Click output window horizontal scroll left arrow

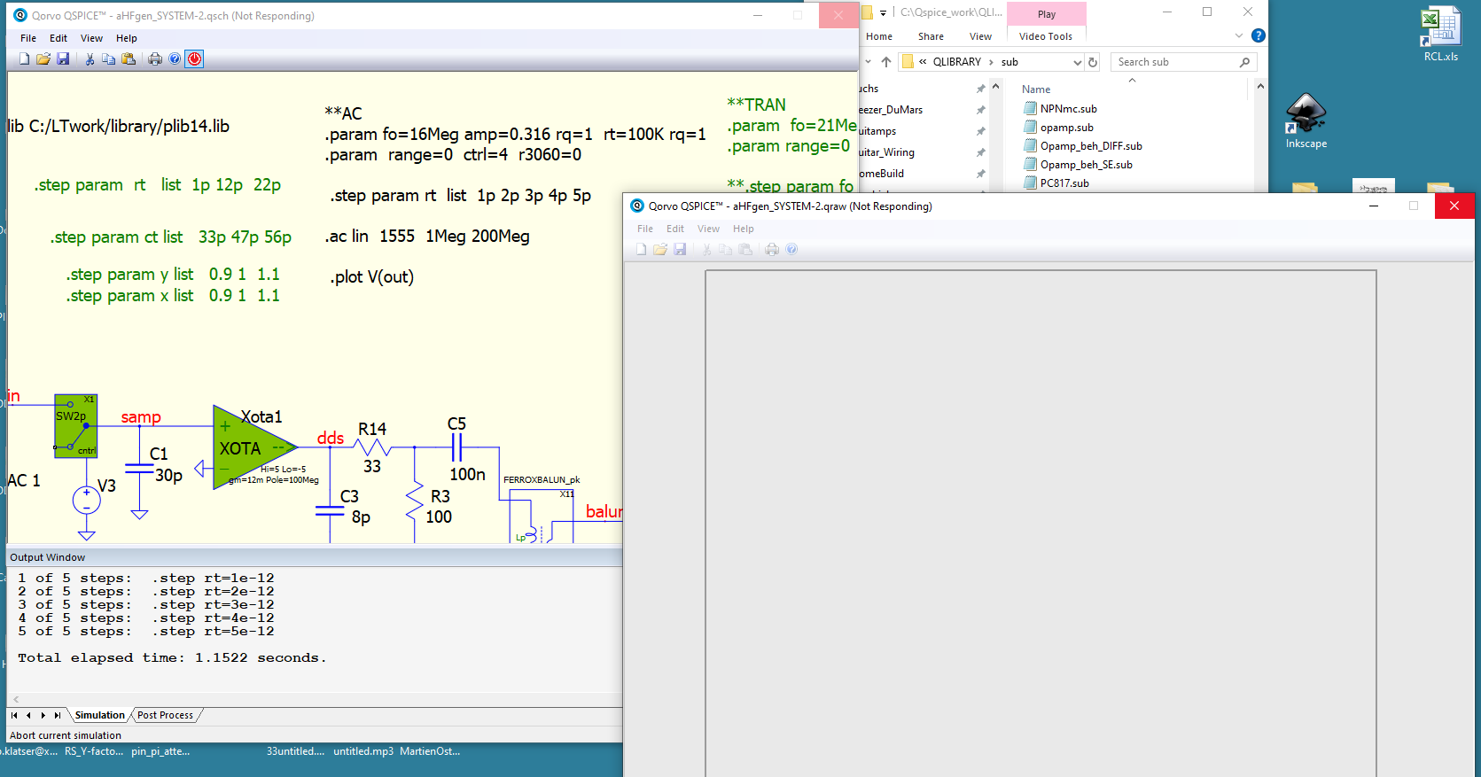point(16,700)
